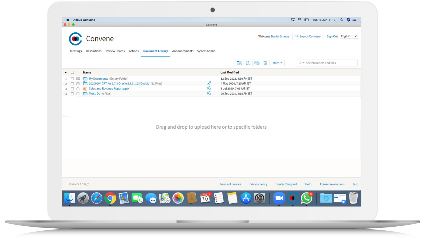Open the System Admin tab
Image resolution: width=427 pixels, height=238 pixels.
206,51
